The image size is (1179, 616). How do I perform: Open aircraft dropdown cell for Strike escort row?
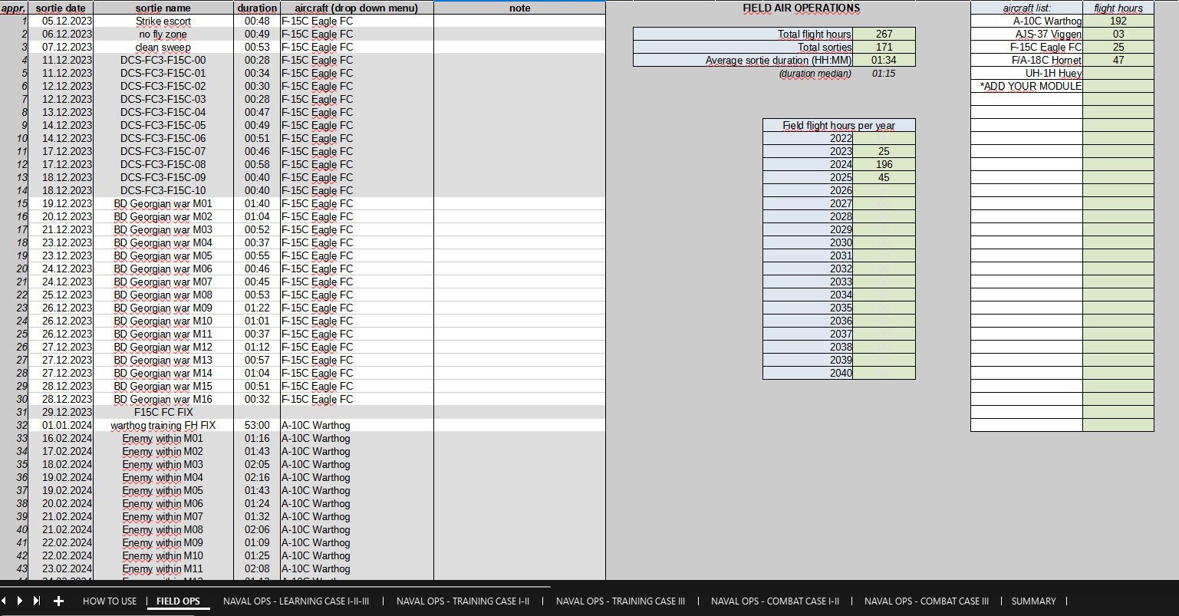pos(356,21)
